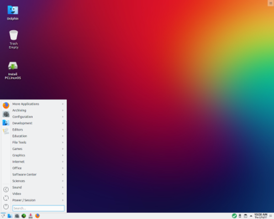The height and width of the screenshot is (219, 274).
Task: Click the logout arrow icon in menu
Action: point(6,189)
